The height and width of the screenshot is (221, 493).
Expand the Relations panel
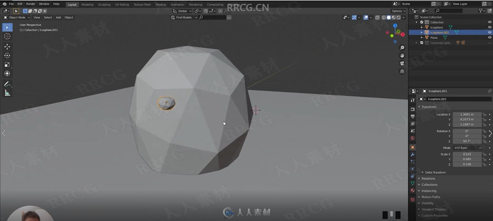(x=428, y=179)
